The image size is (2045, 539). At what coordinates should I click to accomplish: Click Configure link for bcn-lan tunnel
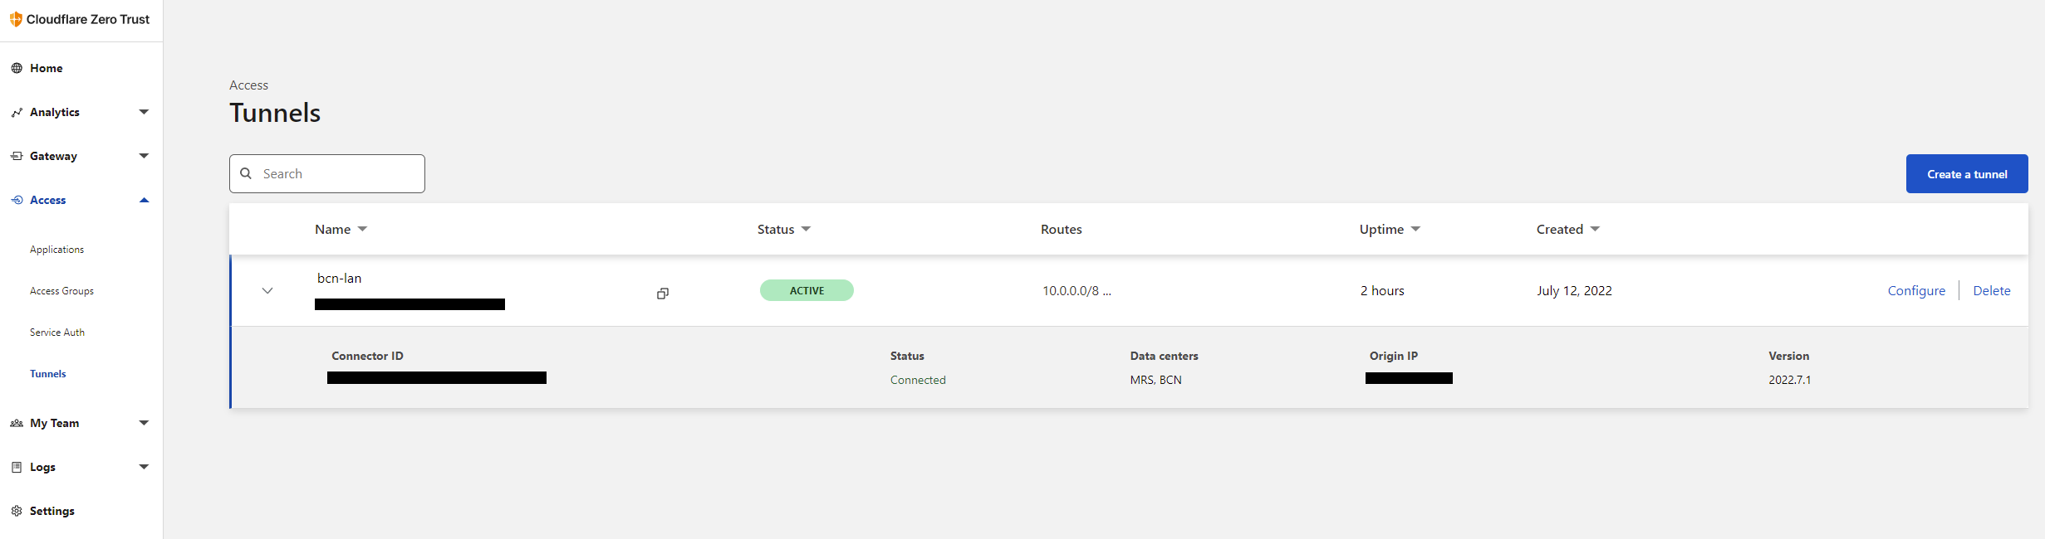click(1916, 291)
